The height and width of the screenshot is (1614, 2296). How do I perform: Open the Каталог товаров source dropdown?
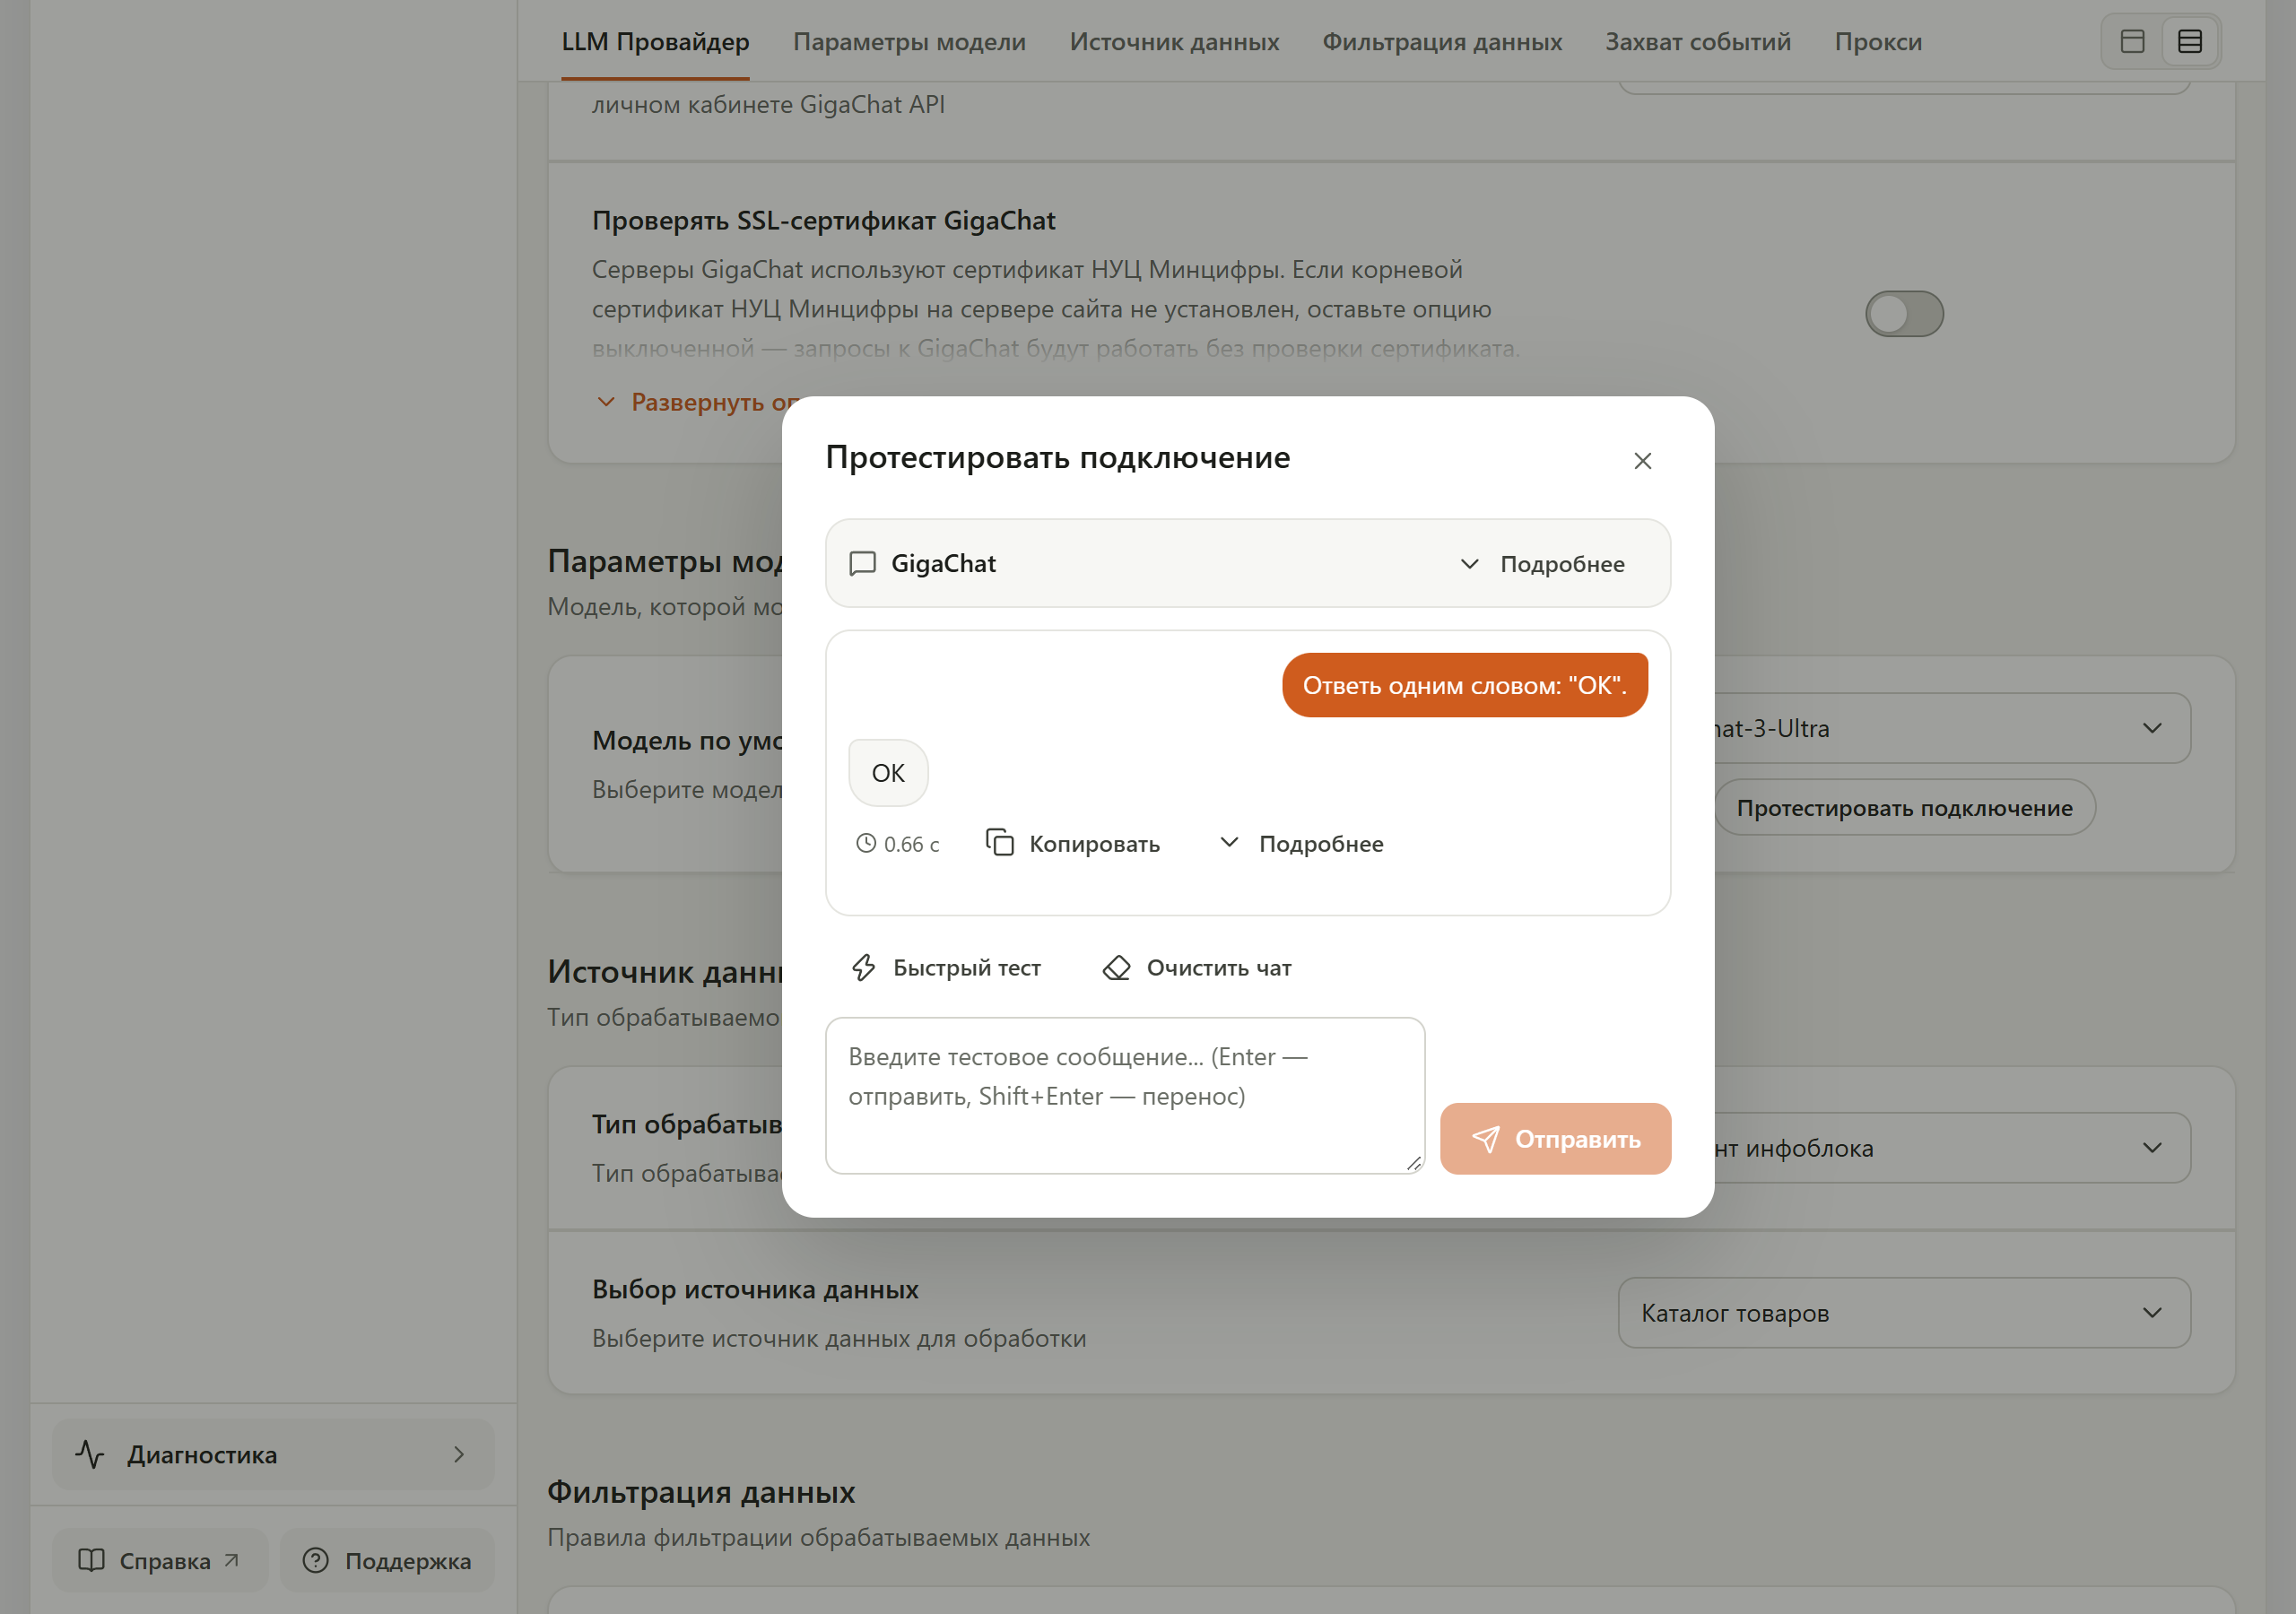[x=1904, y=1312]
